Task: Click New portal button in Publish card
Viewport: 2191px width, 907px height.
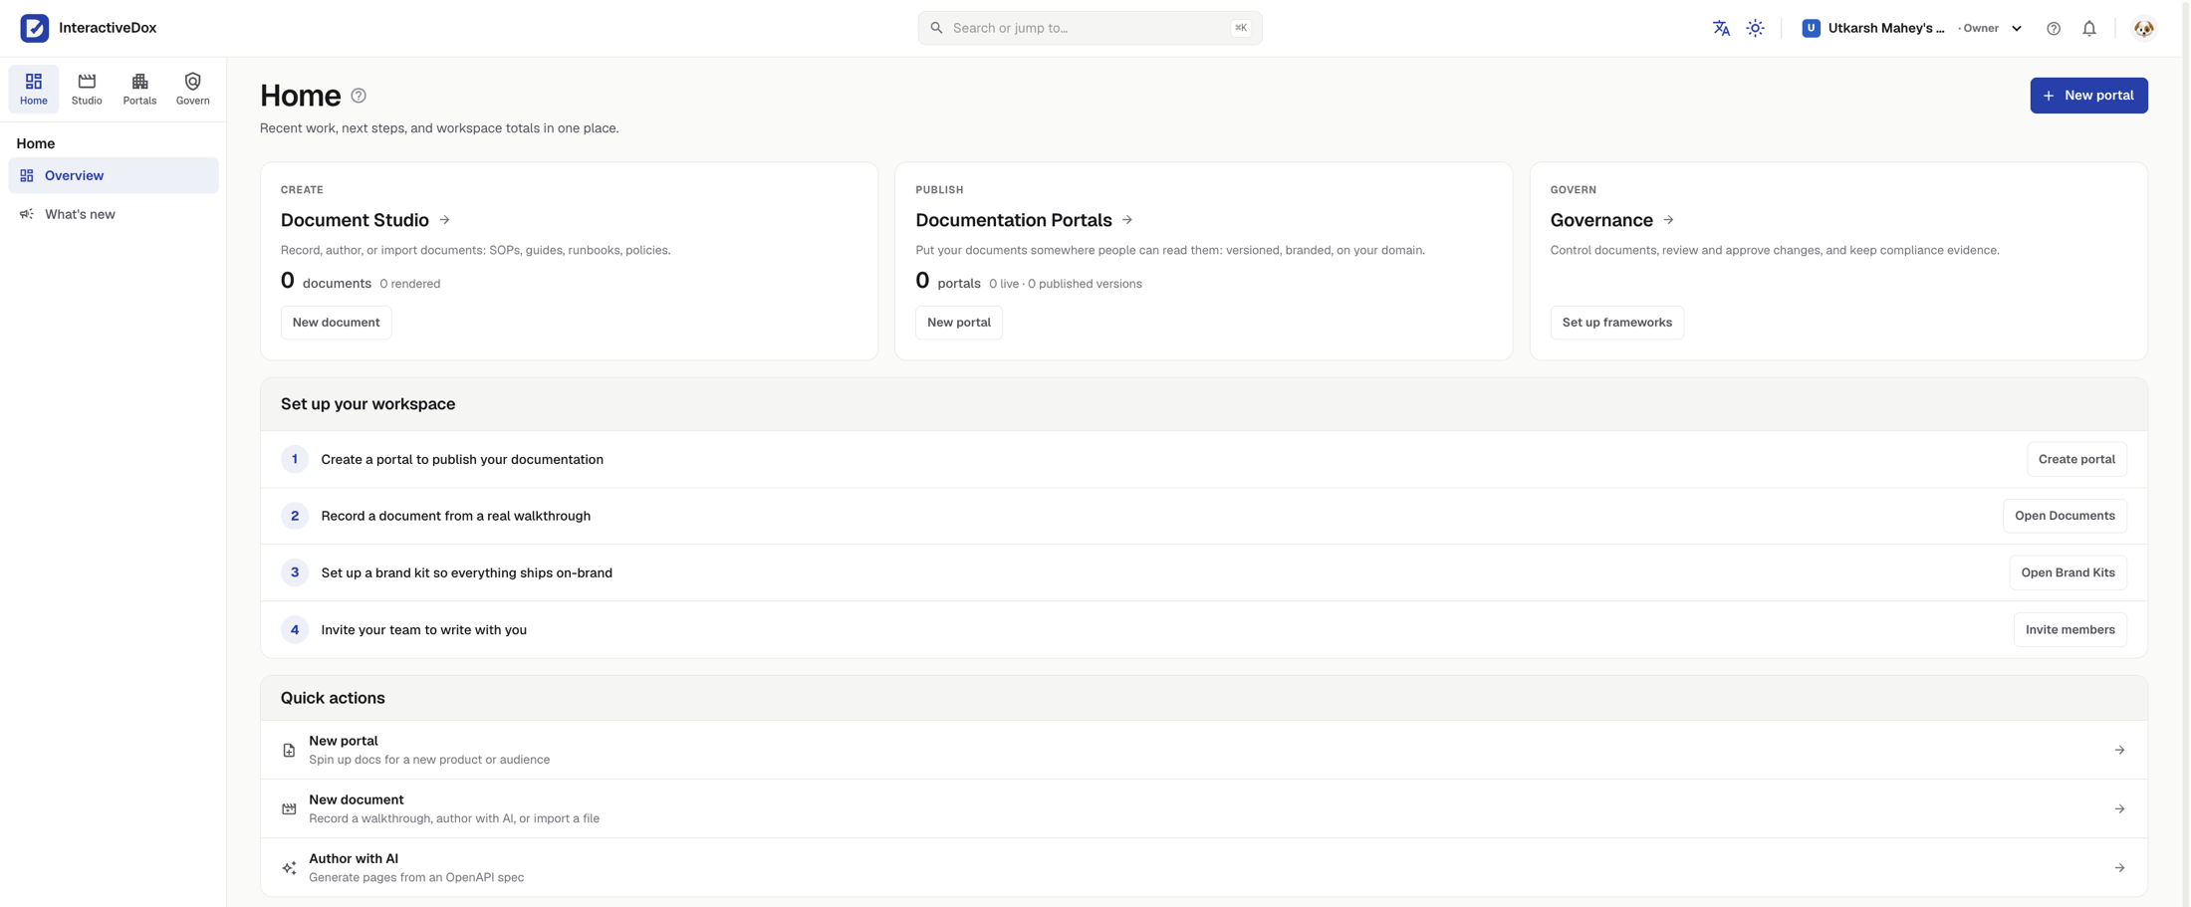Action: tap(958, 323)
